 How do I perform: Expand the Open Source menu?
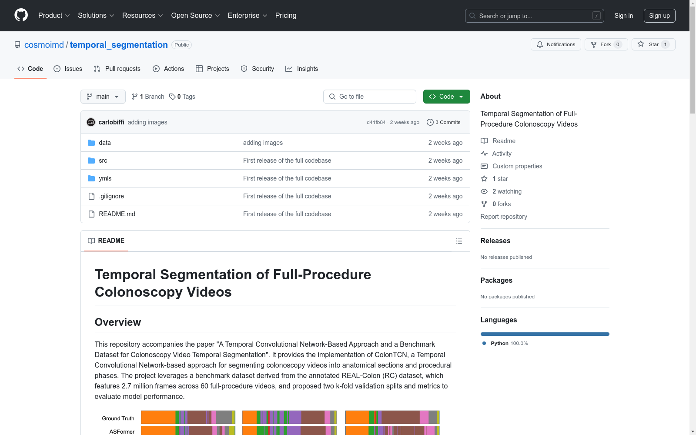[x=196, y=15]
